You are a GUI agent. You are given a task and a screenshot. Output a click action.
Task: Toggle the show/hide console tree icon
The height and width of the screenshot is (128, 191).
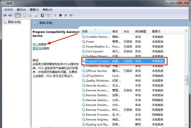(18, 15)
